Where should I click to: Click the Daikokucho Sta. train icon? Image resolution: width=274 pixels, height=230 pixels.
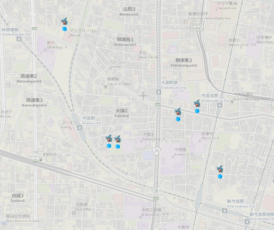tap(159, 92)
